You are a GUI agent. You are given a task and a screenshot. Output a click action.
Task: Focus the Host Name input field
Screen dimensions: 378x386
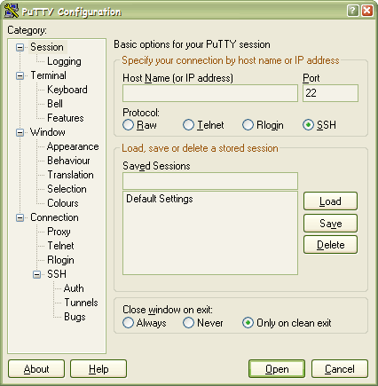coord(210,93)
